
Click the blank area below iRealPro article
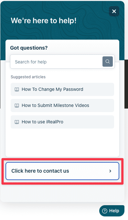(x=62, y=142)
